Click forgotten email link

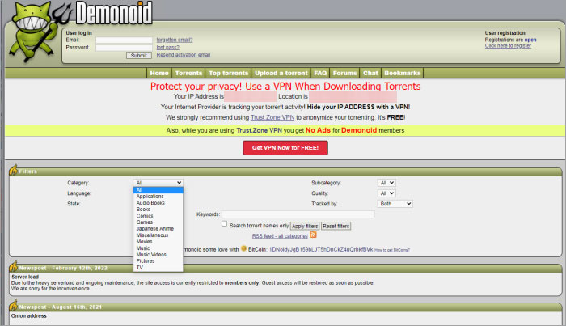(x=175, y=40)
